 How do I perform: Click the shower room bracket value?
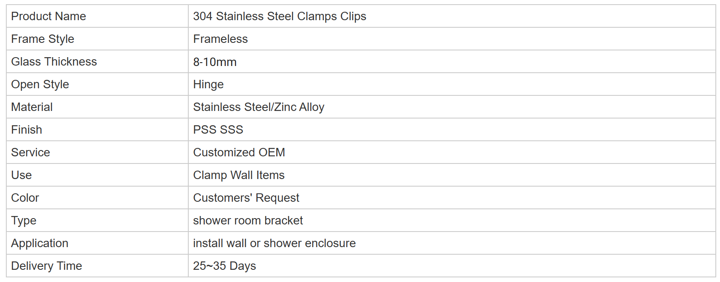point(248,221)
